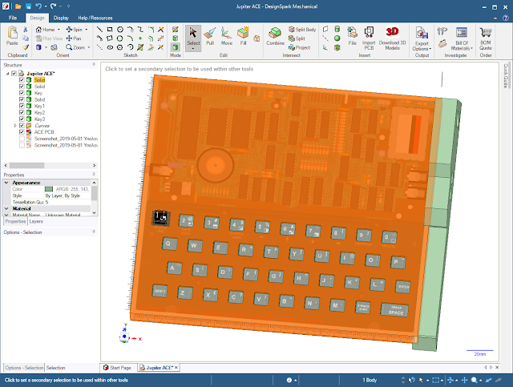The height and width of the screenshot is (387, 513).
Task: Toggle the Key1 checkbox
Action: [22, 106]
